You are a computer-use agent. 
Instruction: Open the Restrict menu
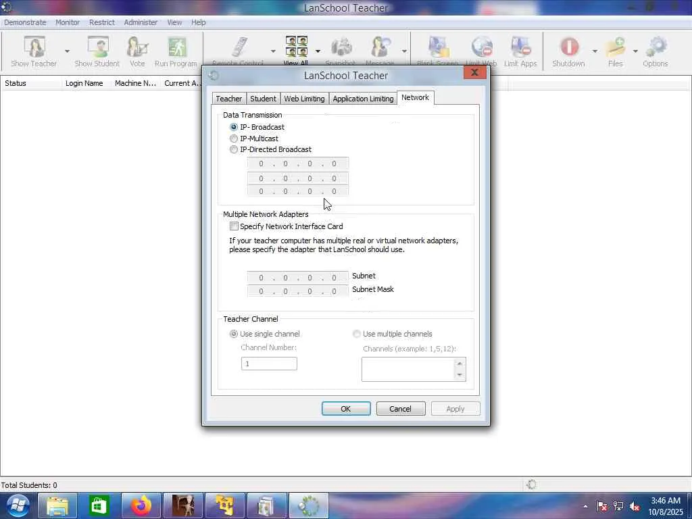point(102,22)
